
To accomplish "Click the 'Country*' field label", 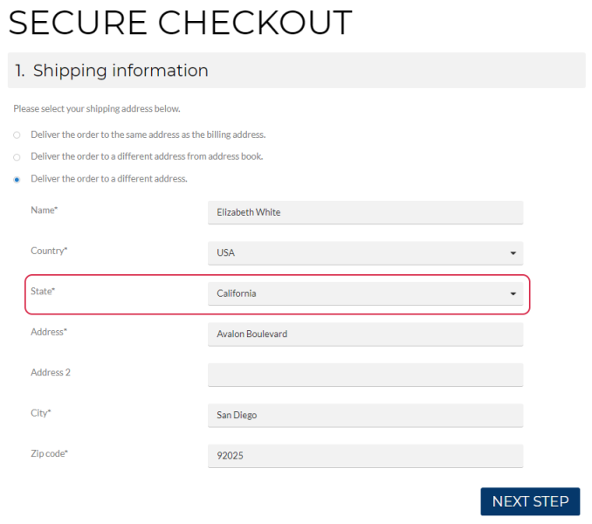I will 49,251.
